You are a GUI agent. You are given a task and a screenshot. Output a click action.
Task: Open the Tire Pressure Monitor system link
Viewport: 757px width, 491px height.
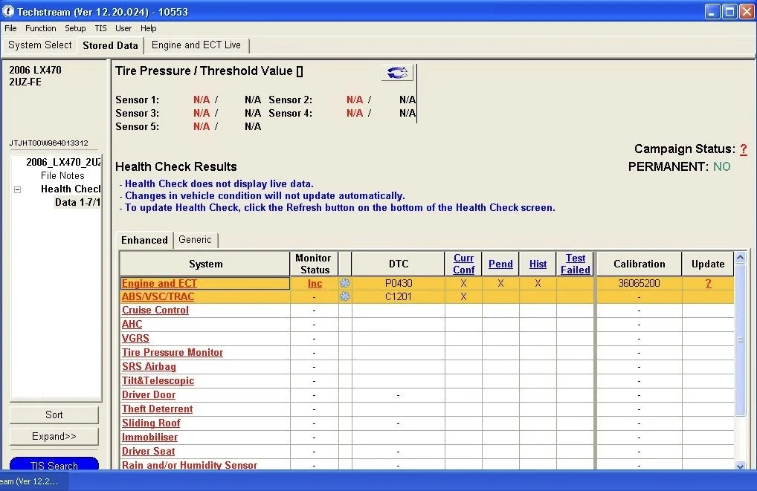173,353
